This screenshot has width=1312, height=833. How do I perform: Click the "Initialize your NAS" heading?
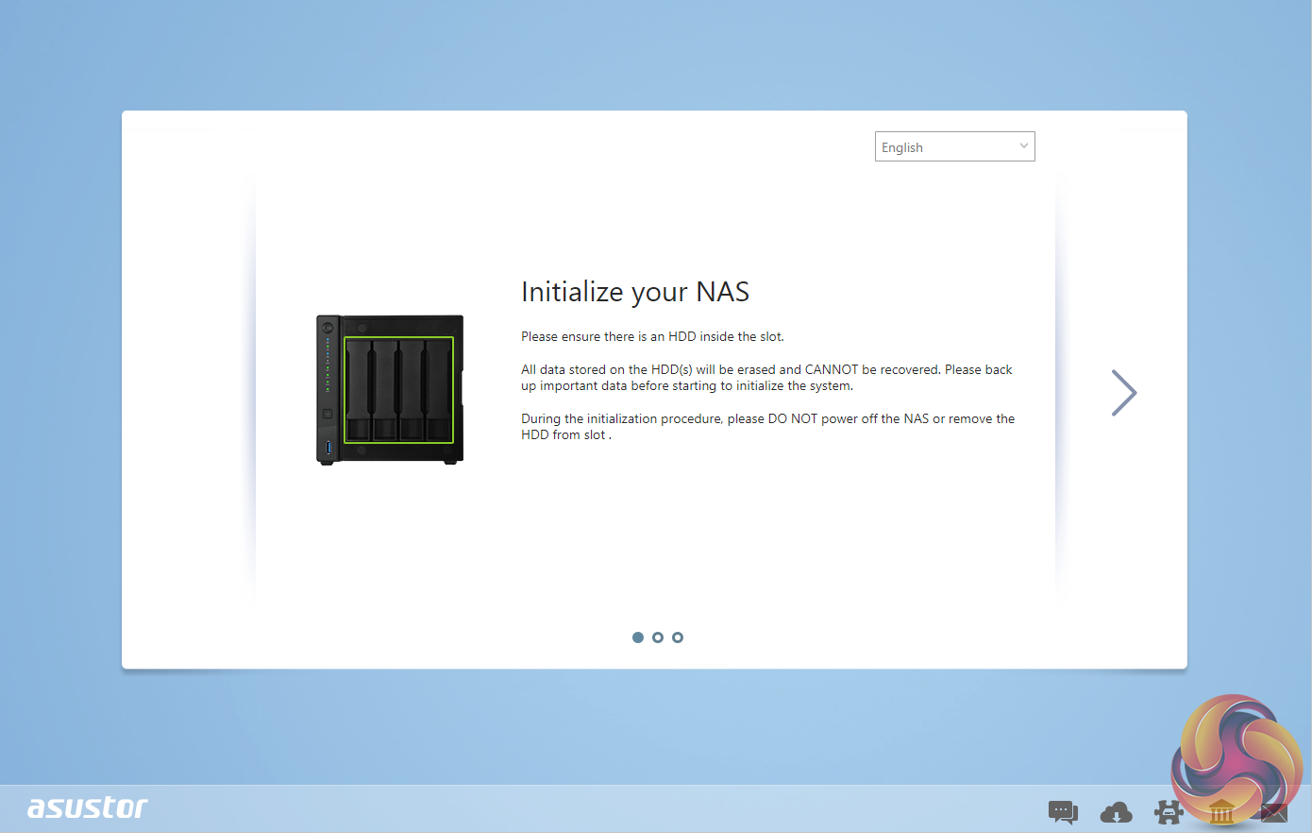coord(635,292)
